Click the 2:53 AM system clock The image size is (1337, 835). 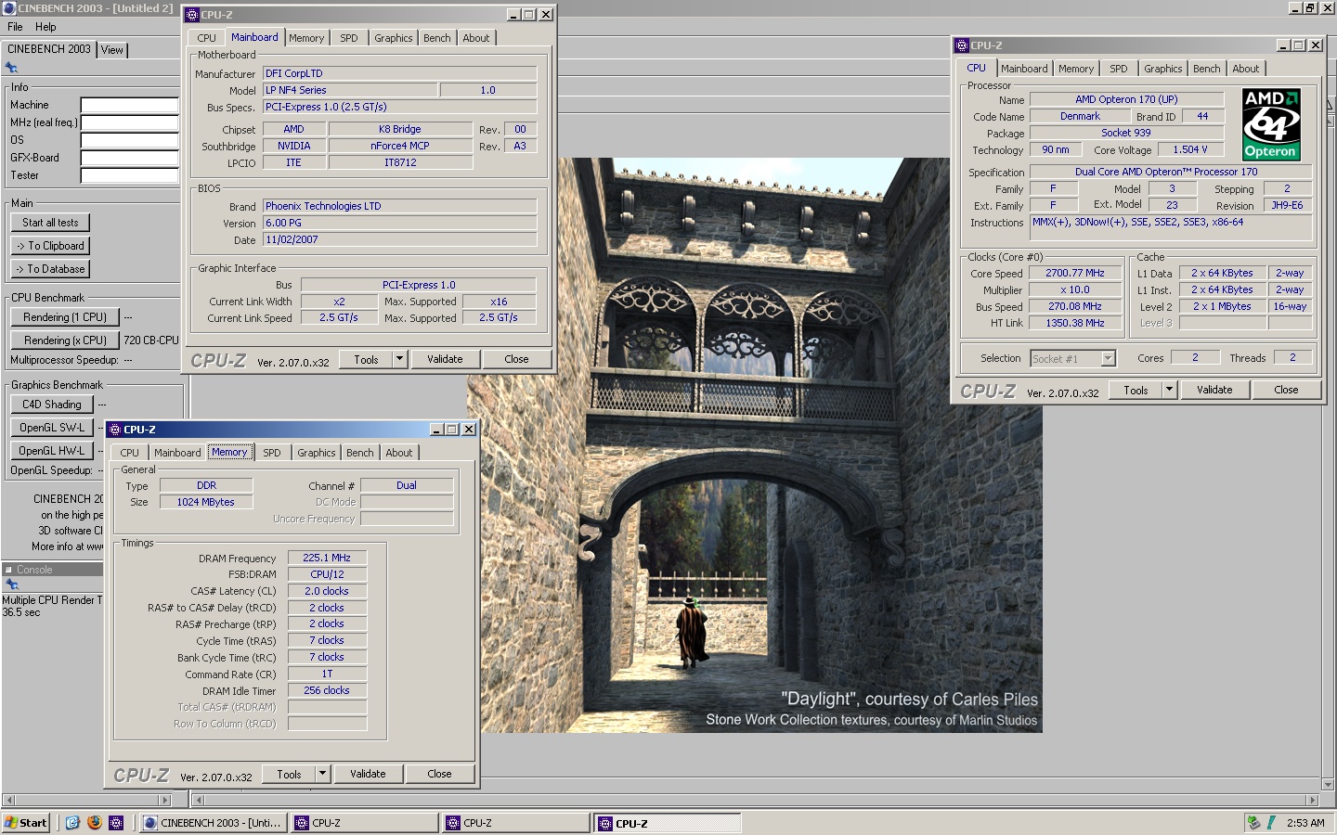click(x=1305, y=823)
